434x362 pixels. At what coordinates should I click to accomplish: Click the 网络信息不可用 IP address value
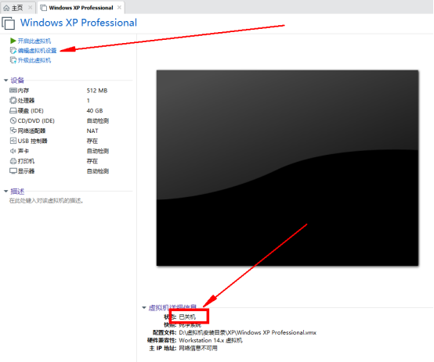pyautogui.click(x=198, y=348)
